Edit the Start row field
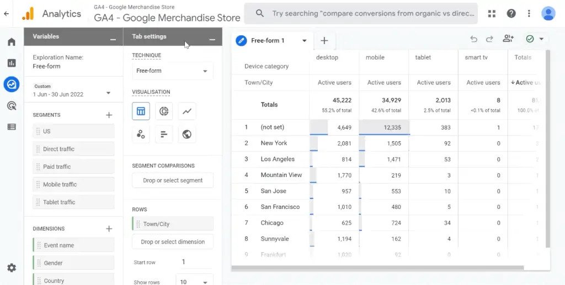Screen dimensions: 565x285 (x=195, y=262)
